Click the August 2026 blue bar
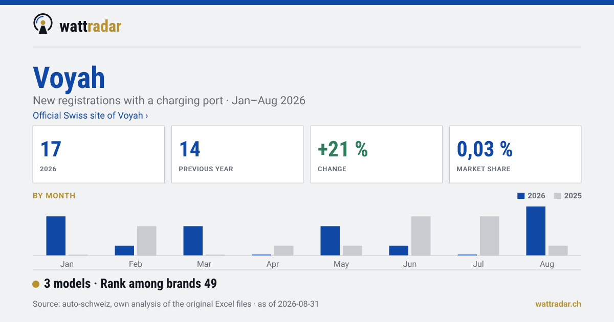Viewport: 614px width, 322px height. (536, 231)
